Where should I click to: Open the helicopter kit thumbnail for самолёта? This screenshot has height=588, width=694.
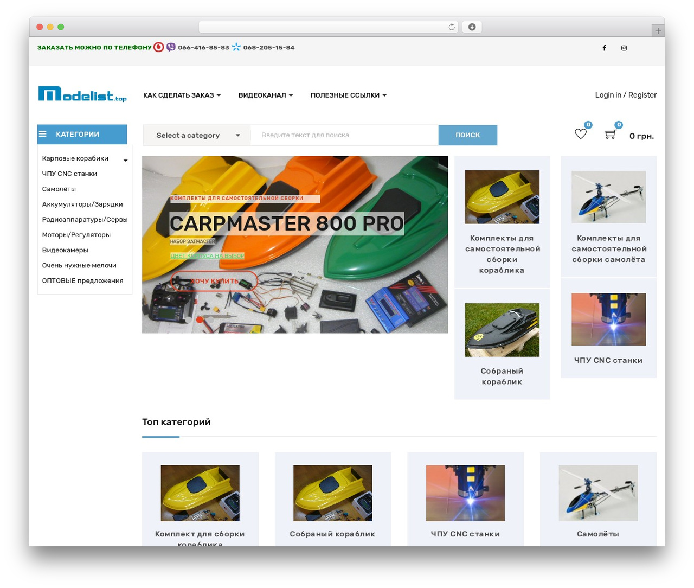tap(609, 197)
